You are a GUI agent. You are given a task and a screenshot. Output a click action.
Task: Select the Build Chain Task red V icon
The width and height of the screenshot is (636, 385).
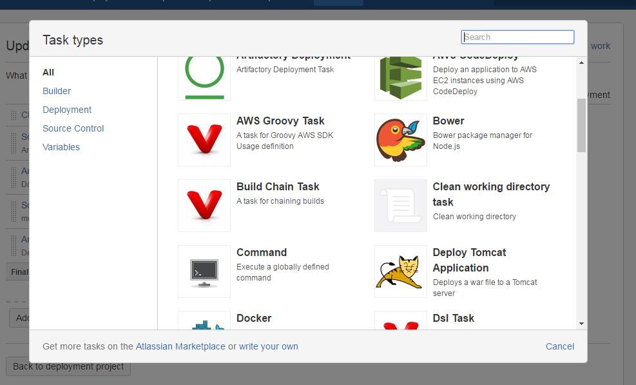coord(204,206)
